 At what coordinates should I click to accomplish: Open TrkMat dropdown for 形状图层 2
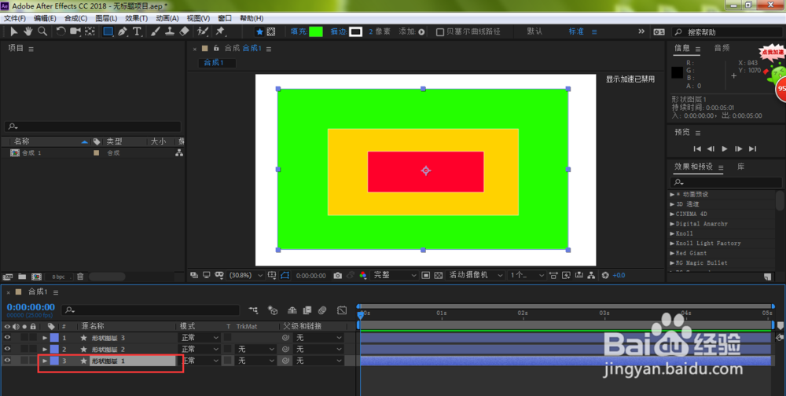pyautogui.click(x=255, y=349)
